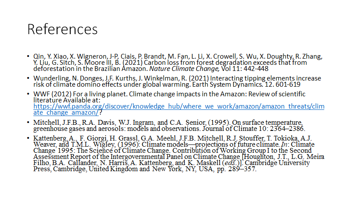Screen dimensions: 351x197
Task: Click the bullet point before the Qin reference
Action: click(x=28, y=57)
